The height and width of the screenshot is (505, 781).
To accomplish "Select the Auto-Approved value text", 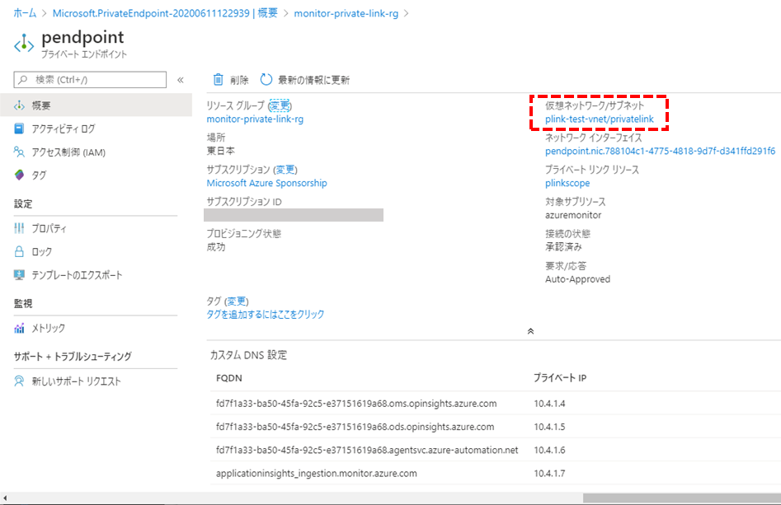I will tap(578, 279).
